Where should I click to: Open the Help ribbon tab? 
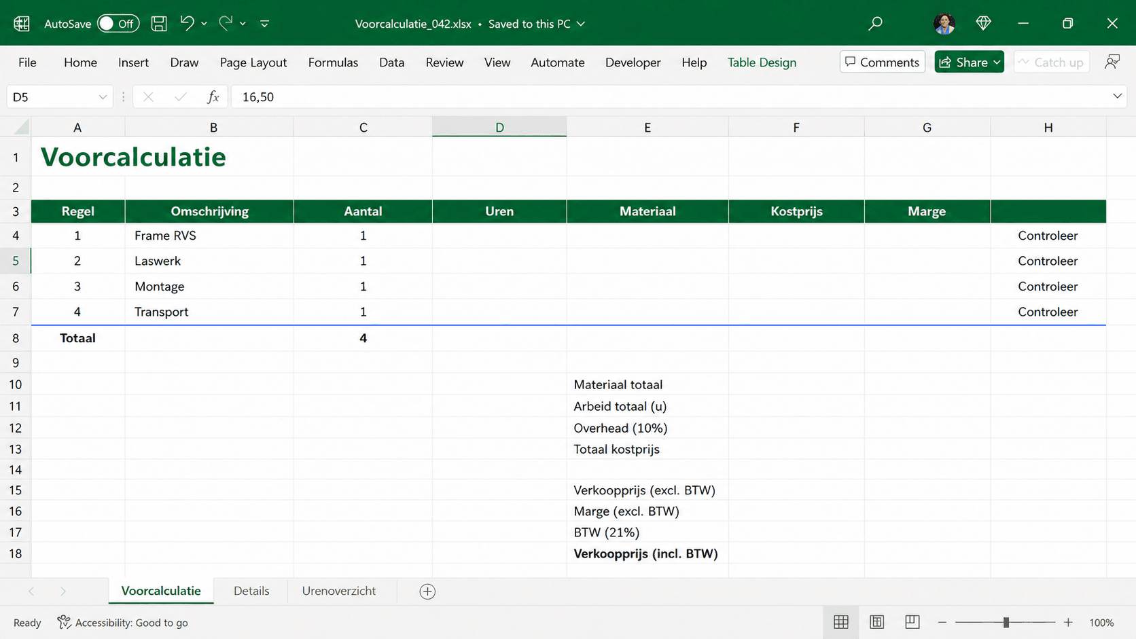694,62
